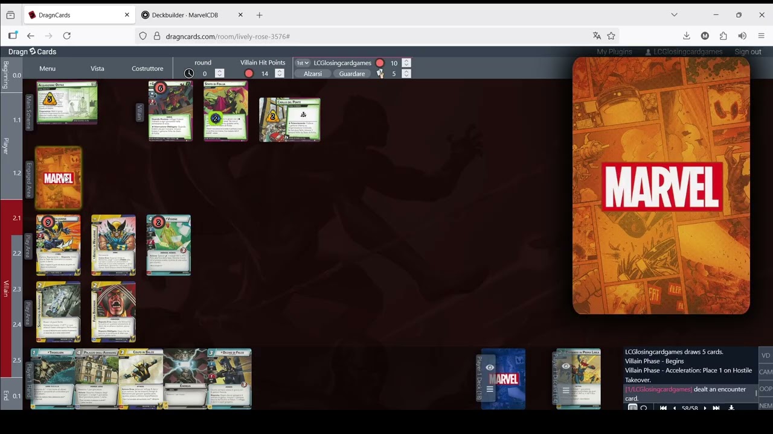
Task: Download the game log
Action: pos(731,408)
